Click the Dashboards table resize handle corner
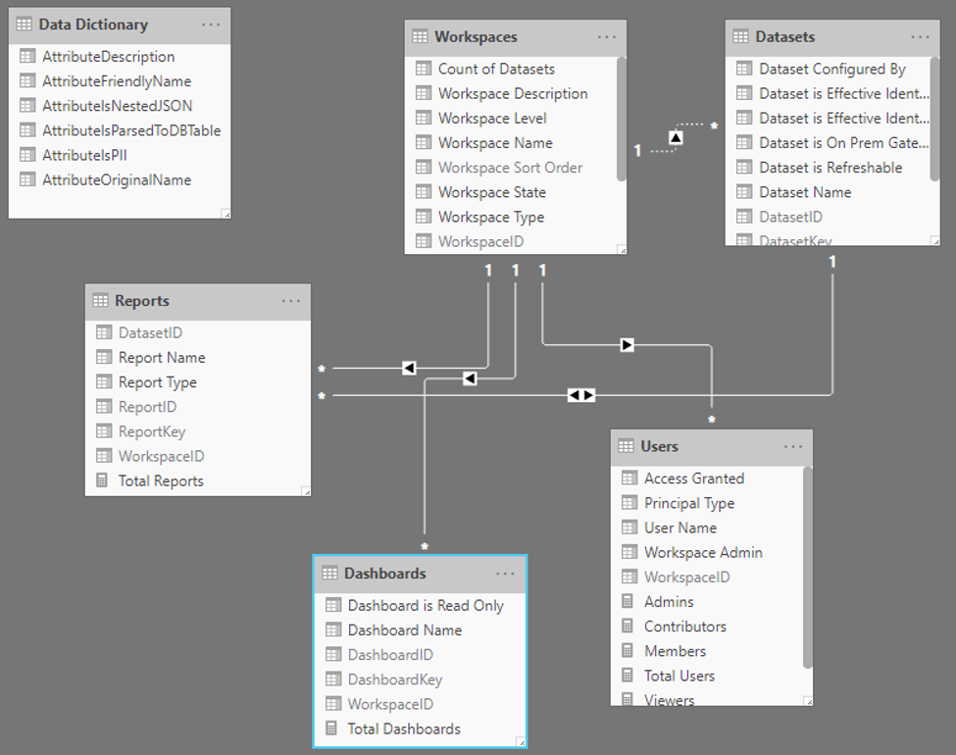Viewport: 956px width, 755px height. tap(521, 742)
